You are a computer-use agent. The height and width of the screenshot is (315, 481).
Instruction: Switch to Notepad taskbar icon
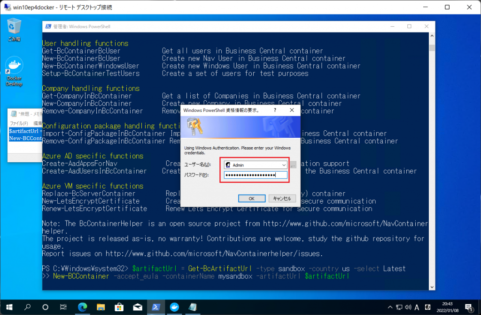coord(193,307)
